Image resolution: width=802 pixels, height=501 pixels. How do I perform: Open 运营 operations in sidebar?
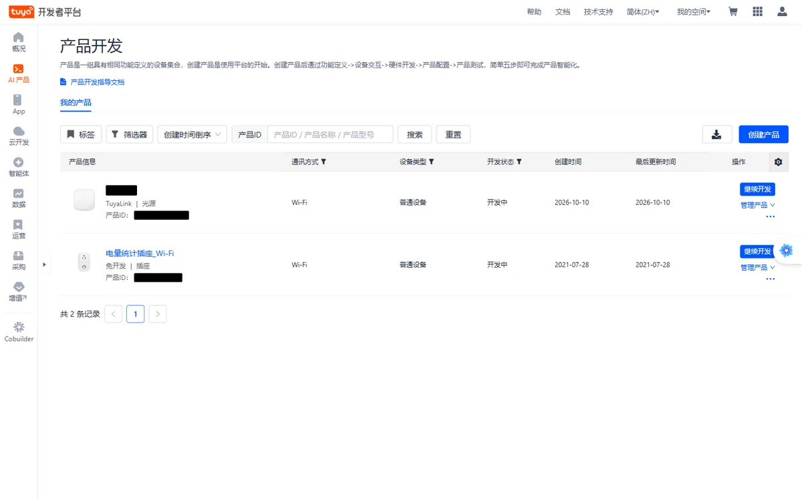click(x=19, y=229)
